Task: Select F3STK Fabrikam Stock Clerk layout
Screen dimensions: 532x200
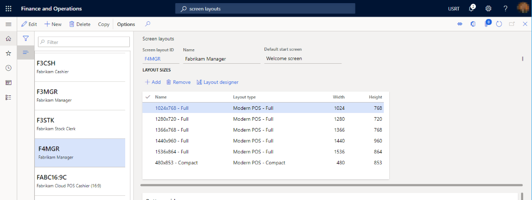Action: (x=79, y=124)
